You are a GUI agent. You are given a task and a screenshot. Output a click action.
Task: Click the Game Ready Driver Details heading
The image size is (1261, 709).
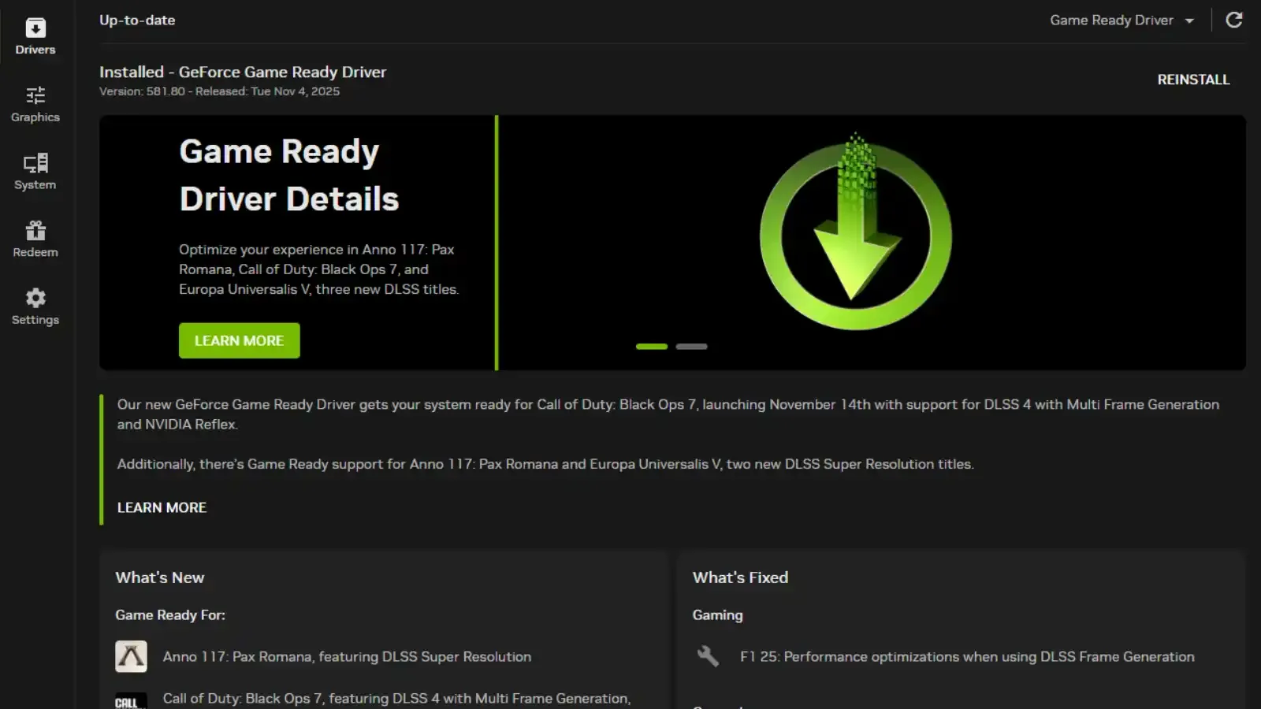click(x=288, y=175)
